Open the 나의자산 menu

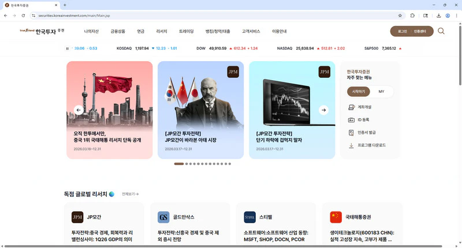point(91,31)
